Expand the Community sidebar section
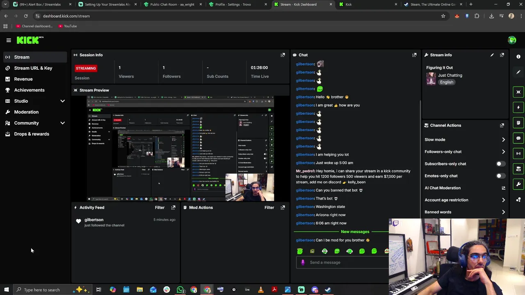 [x=62, y=123]
